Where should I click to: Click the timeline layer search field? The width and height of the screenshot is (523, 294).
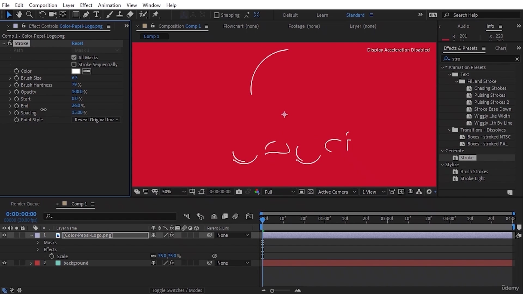[110, 216]
